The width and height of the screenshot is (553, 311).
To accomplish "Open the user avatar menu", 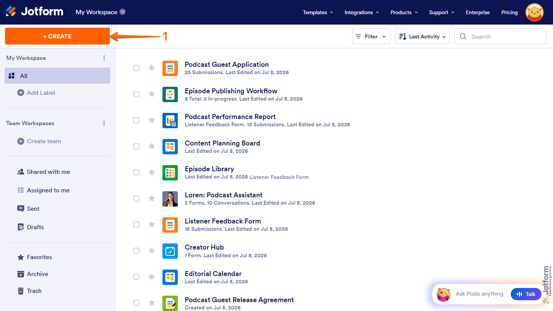I will (x=535, y=12).
